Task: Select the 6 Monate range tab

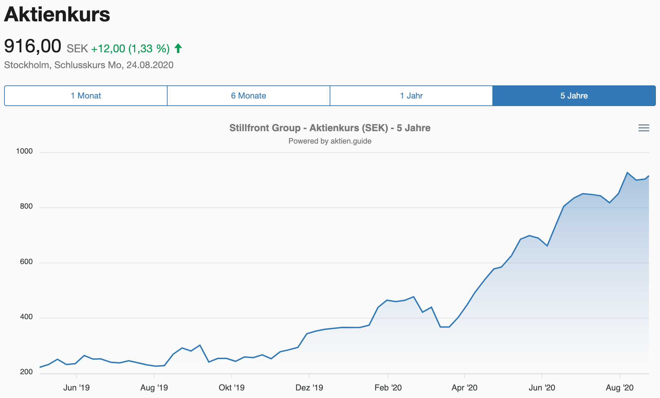Action: 249,96
